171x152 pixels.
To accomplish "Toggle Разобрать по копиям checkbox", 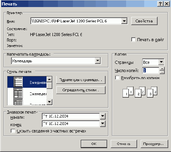I will tap(117, 78).
